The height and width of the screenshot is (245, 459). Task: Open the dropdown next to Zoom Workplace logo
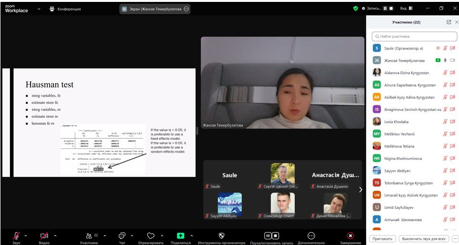click(x=39, y=9)
